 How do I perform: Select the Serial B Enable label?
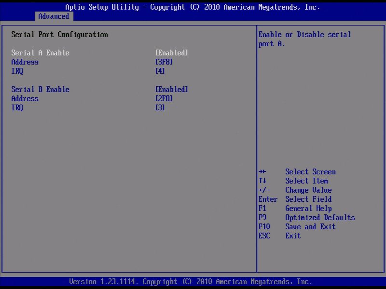point(40,89)
